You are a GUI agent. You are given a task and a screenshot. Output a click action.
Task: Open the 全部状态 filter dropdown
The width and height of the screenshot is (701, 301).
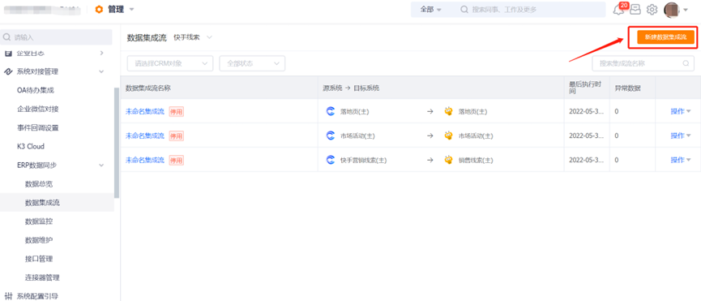point(252,63)
